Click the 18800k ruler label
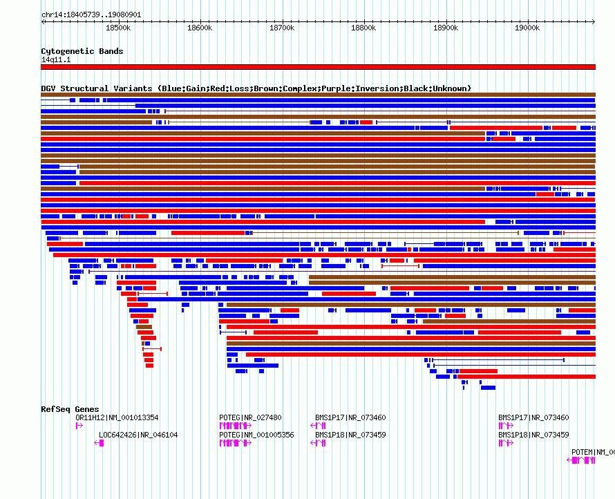The width and height of the screenshot is (615, 499). [363, 28]
